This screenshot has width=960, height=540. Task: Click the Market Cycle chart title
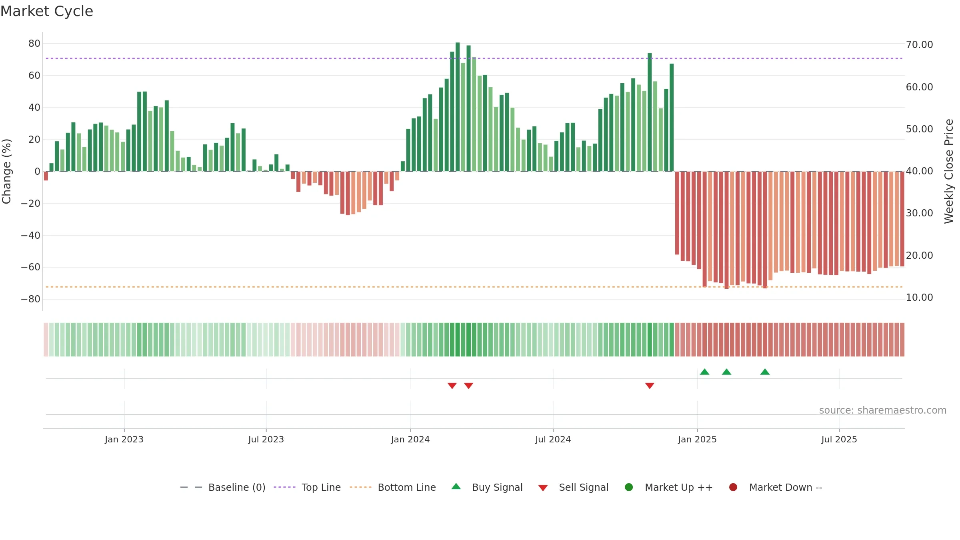pos(47,11)
